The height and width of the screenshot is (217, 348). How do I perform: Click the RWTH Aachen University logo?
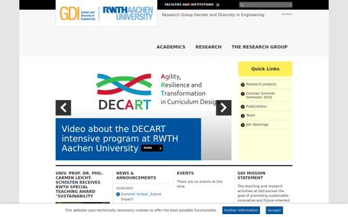(x=128, y=13)
